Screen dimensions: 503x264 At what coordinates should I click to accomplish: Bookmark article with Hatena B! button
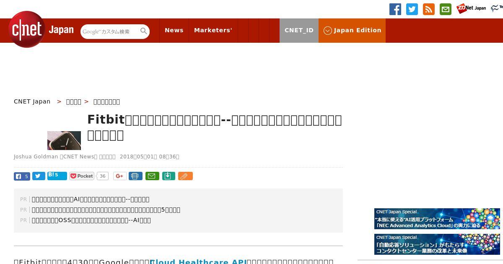coord(57,176)
